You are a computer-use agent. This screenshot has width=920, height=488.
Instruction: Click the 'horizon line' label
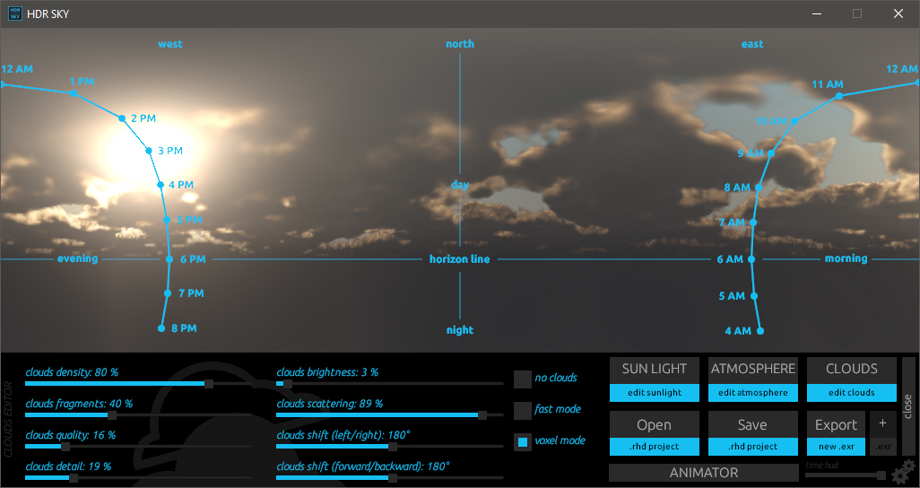(x=459, y=259)
